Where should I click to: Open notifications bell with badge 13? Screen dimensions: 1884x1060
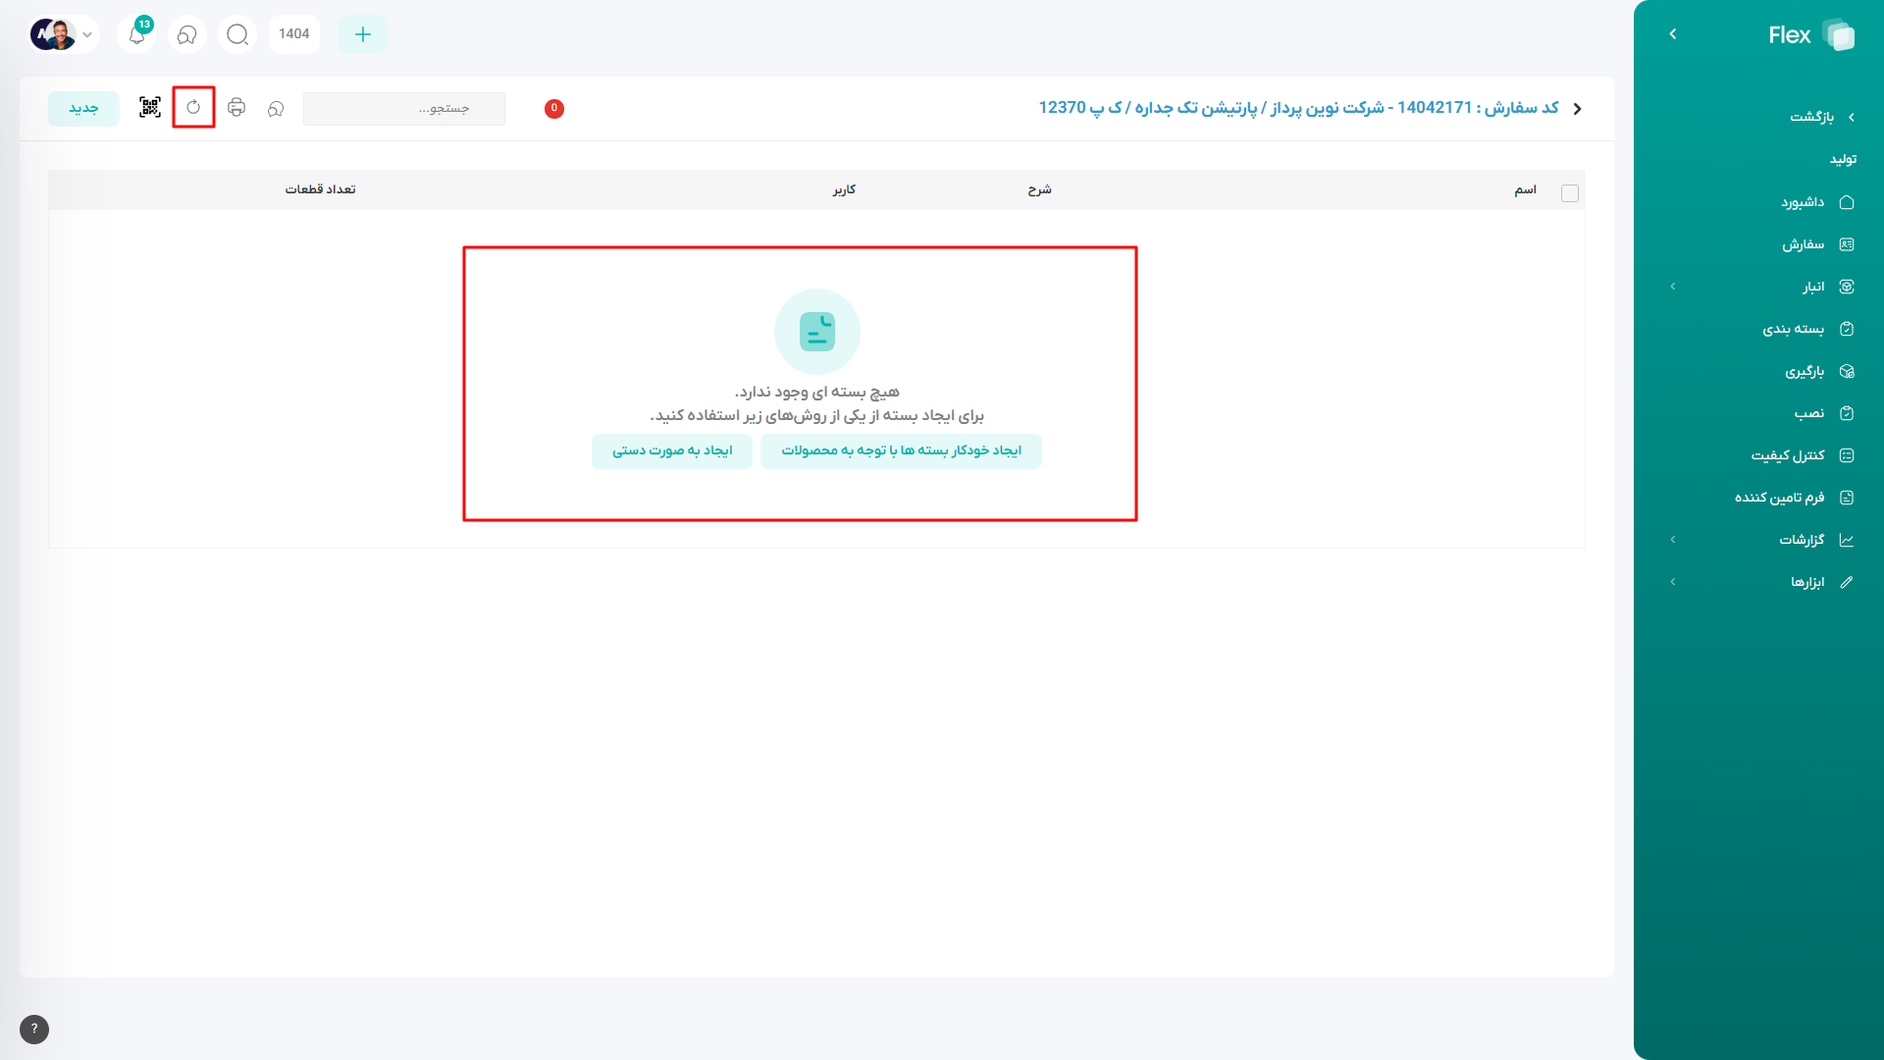point(137,34)
